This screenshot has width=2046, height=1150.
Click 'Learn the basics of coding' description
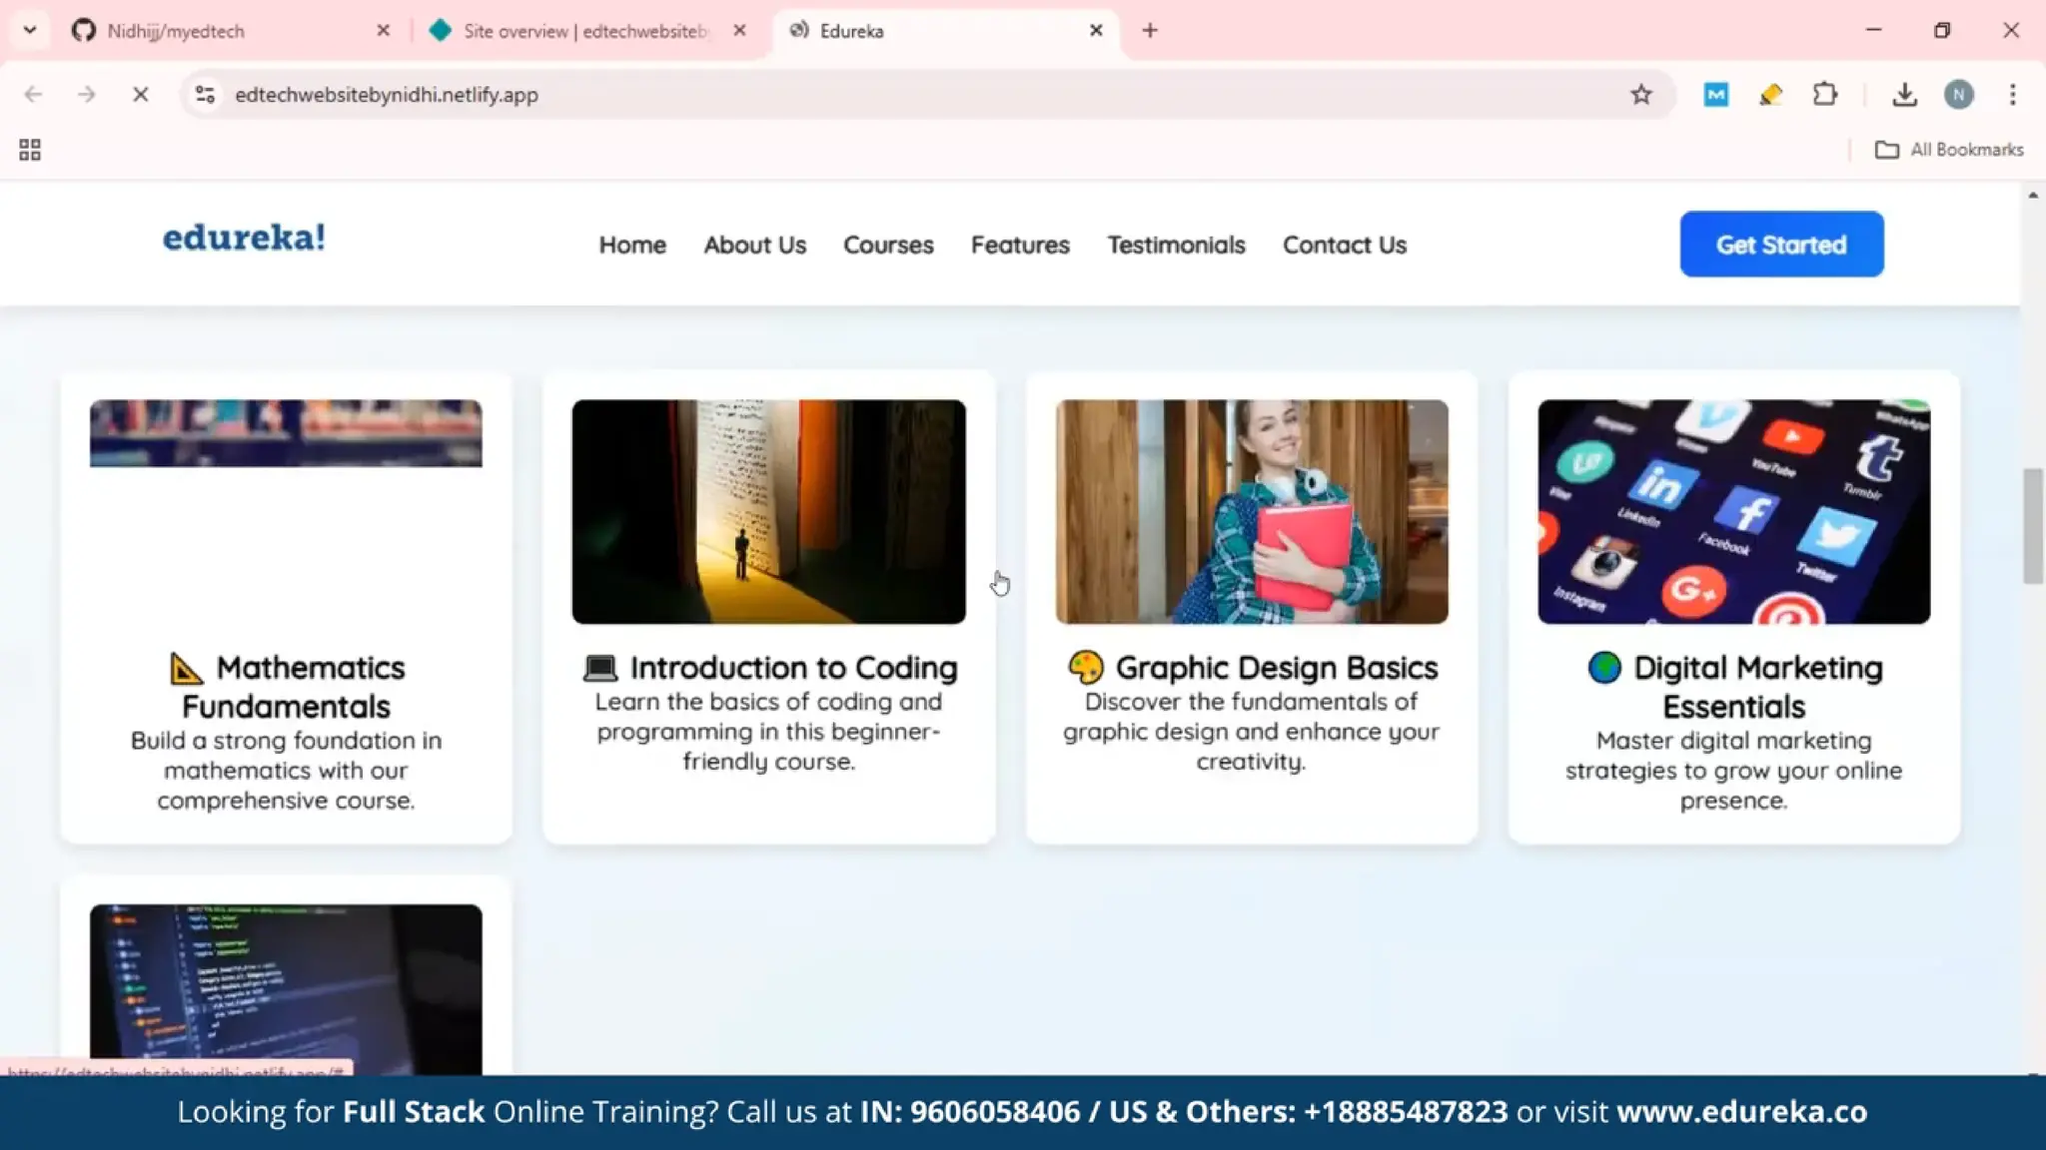[x=768, y=732]
